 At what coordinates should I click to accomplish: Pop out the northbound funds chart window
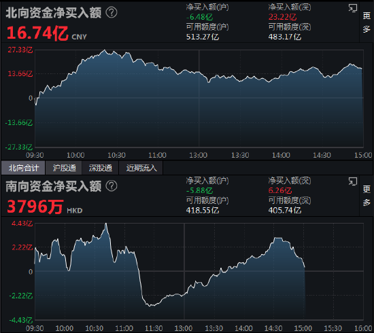click(x=352, y=8)
